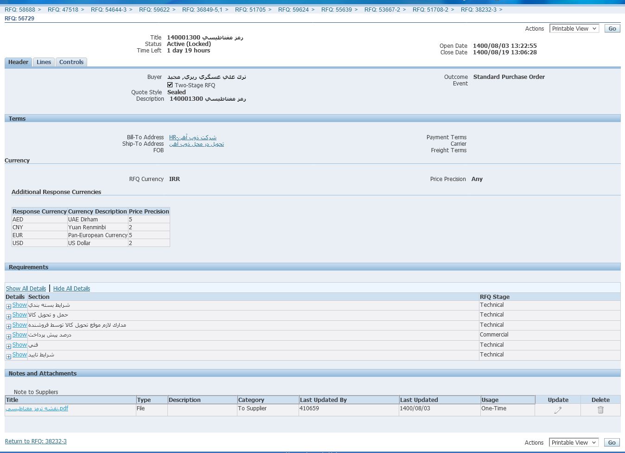Expand the second requirement row plus icon
Screen dimensions: 625x453
click(x=8, y=317)
